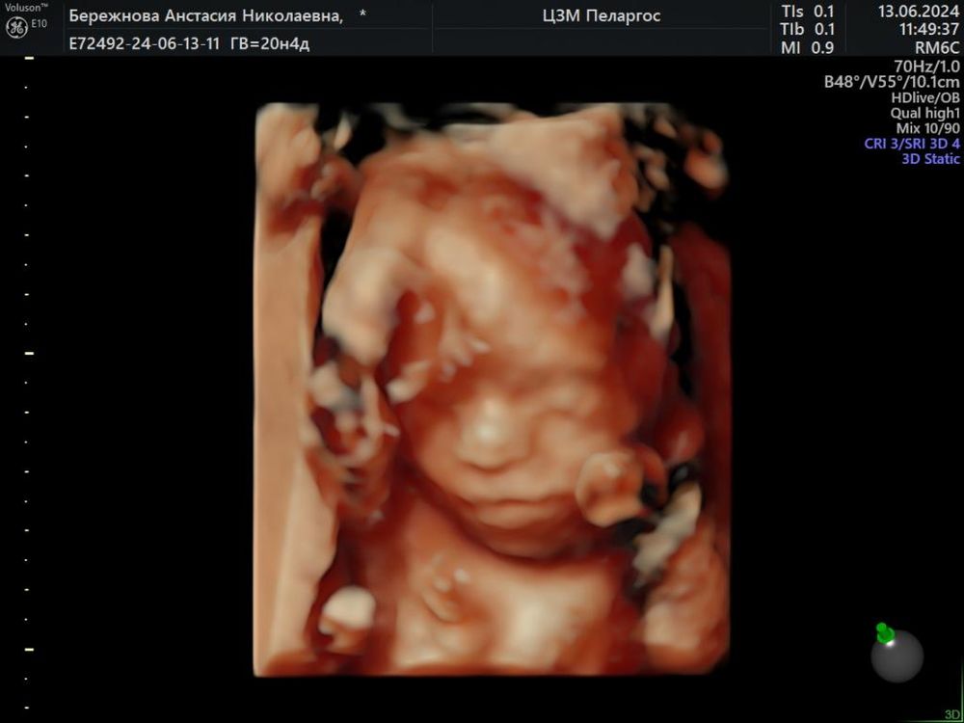Click the RM6C probe label
The image size is (964, 723).
pos(936,47)
